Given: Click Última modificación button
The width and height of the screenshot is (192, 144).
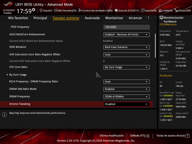Looking at the screenshot, I should tap(112, 136).
